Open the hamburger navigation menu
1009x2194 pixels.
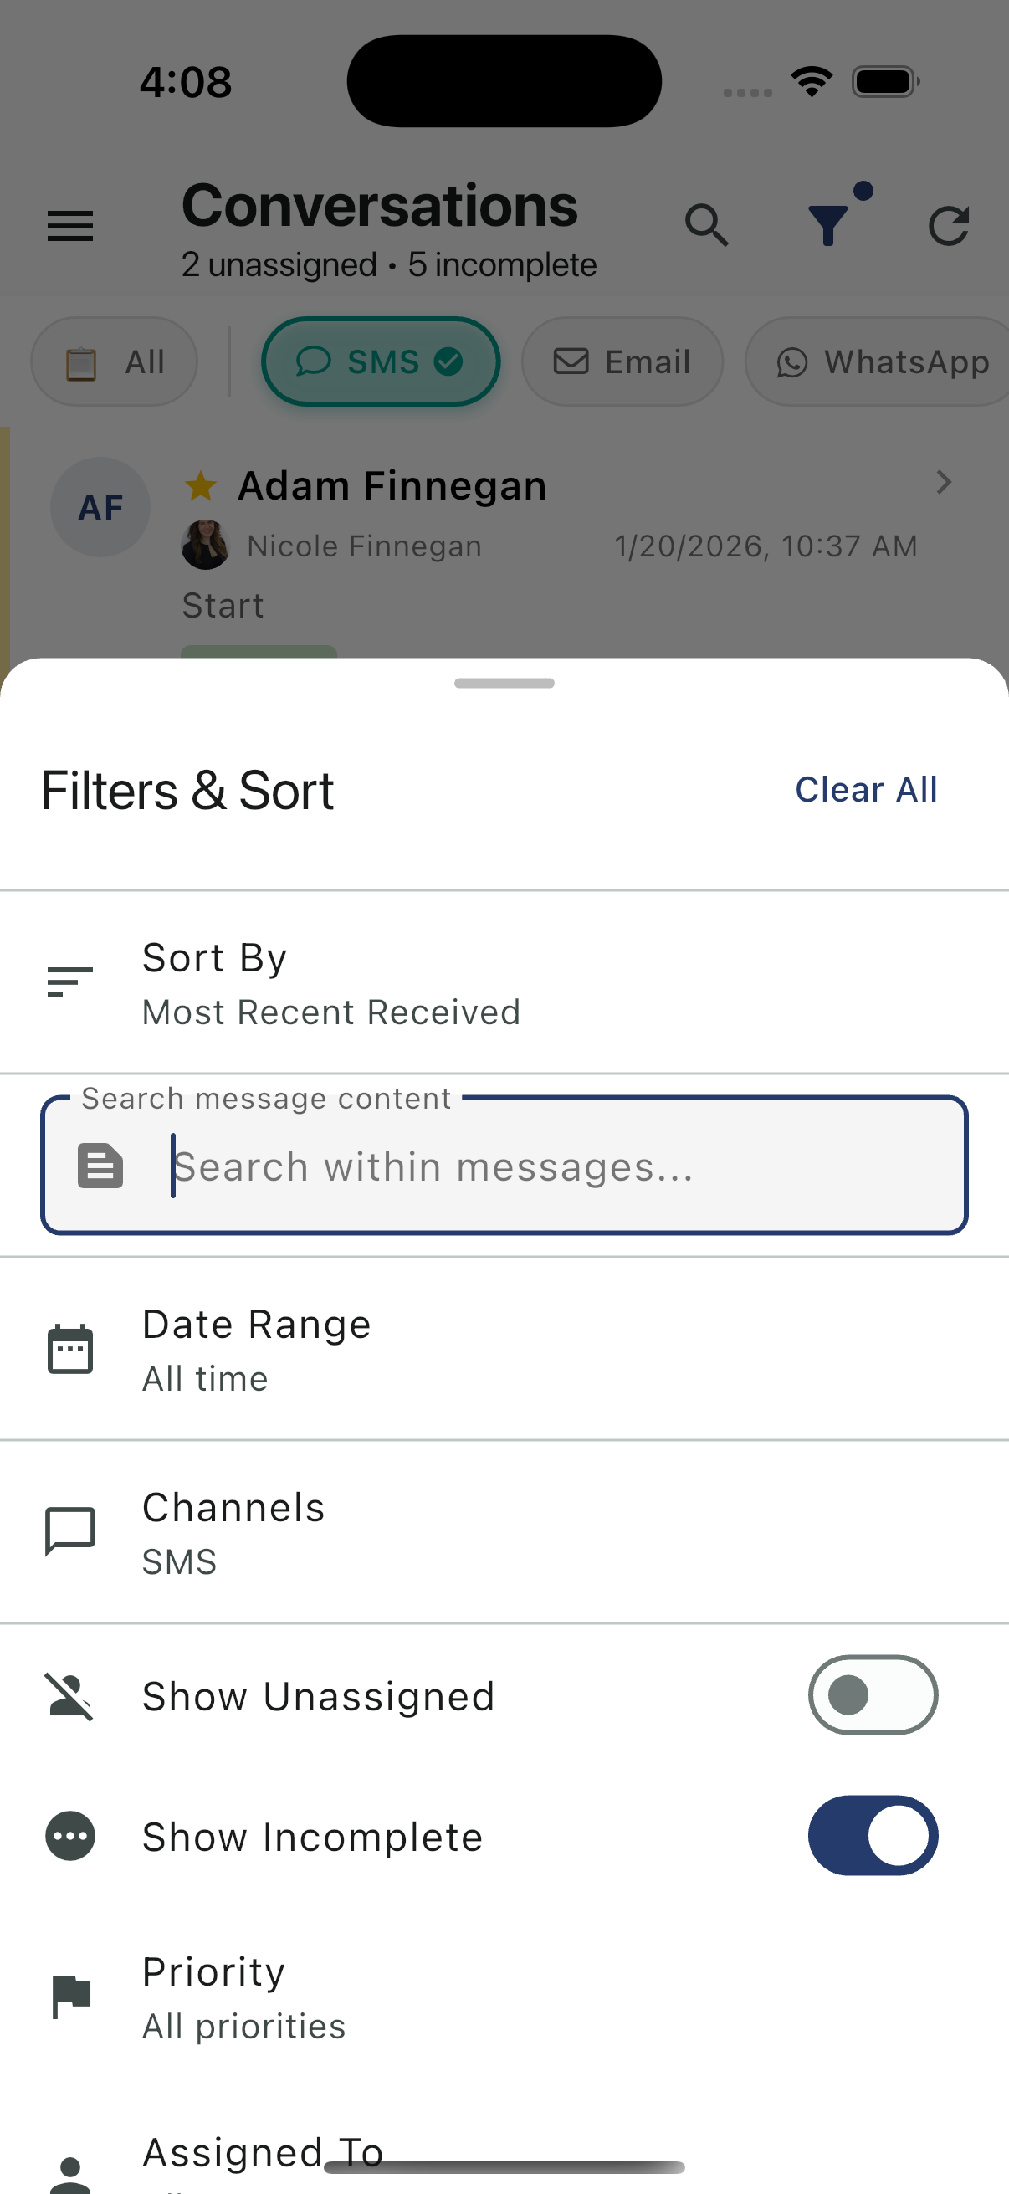point(69,226)
